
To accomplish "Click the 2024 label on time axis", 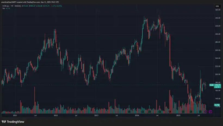I will pos(137,116).
